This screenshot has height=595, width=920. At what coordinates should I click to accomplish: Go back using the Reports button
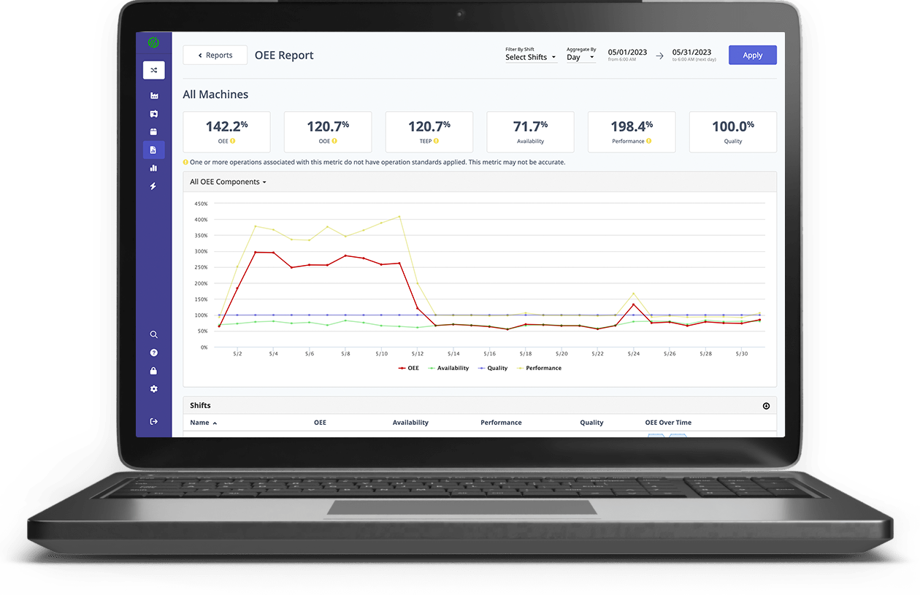tap(215, 55)
